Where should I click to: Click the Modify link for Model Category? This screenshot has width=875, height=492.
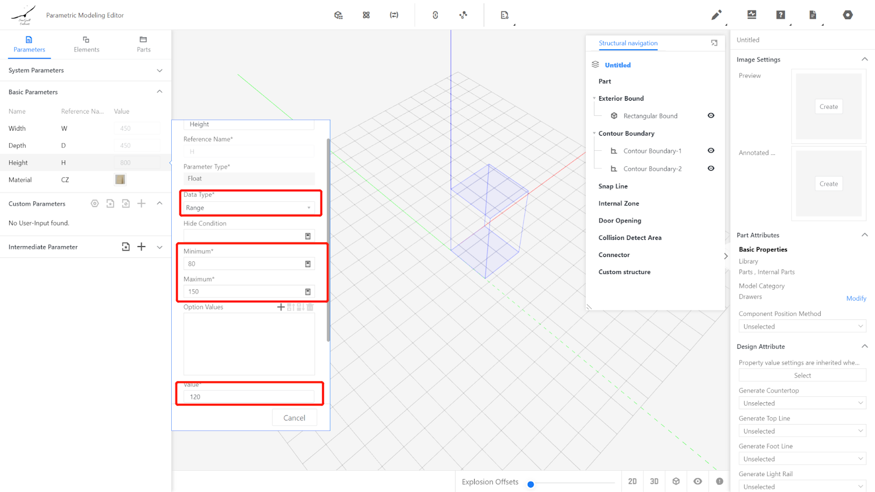856,298
